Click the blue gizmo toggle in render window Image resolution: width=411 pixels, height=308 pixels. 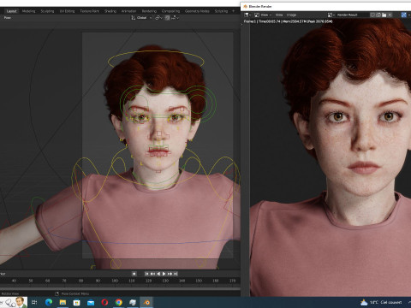pyautogui.click(x=404, y=15)
